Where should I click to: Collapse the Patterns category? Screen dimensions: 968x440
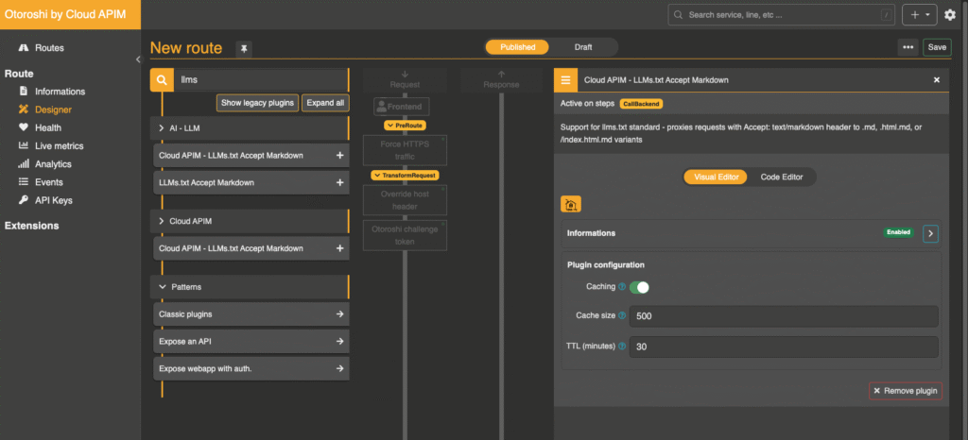coord(161,286)
